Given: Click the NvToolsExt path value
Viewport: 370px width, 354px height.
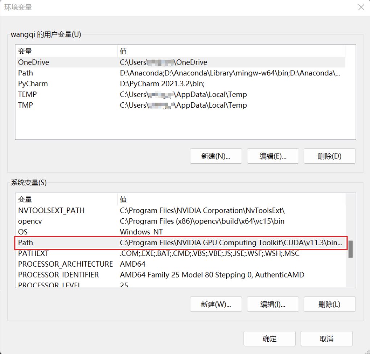Looking at the screenshot, I should point(202,210).
